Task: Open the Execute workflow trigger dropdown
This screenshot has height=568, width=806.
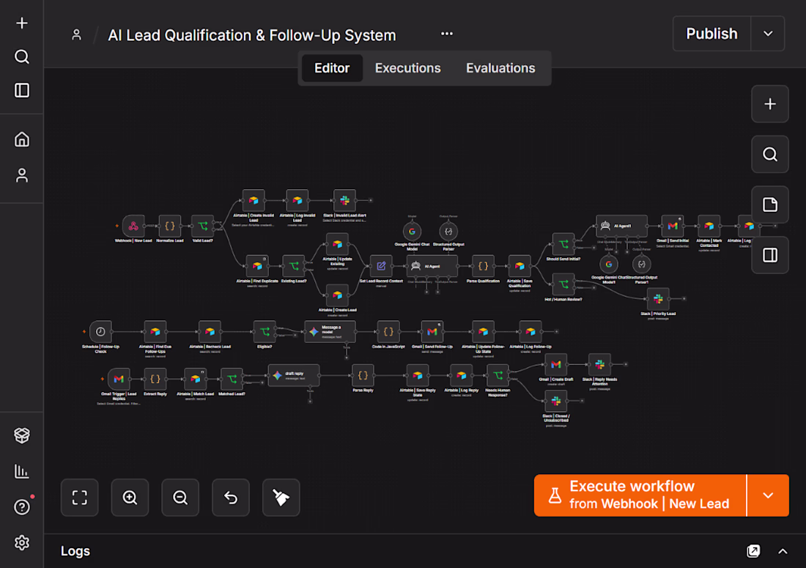Action: coord(767,495)
